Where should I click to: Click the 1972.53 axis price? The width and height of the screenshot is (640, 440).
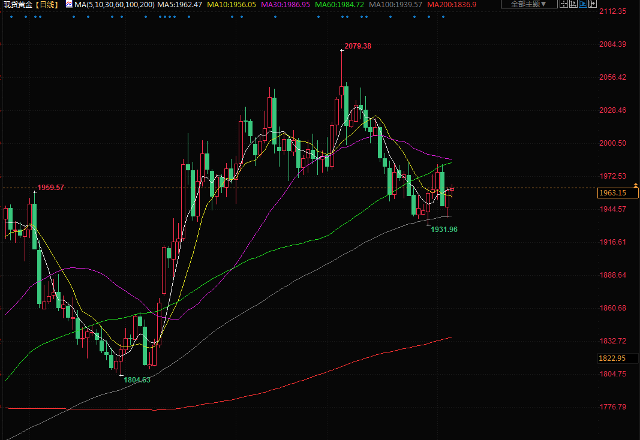click(612, 176)
